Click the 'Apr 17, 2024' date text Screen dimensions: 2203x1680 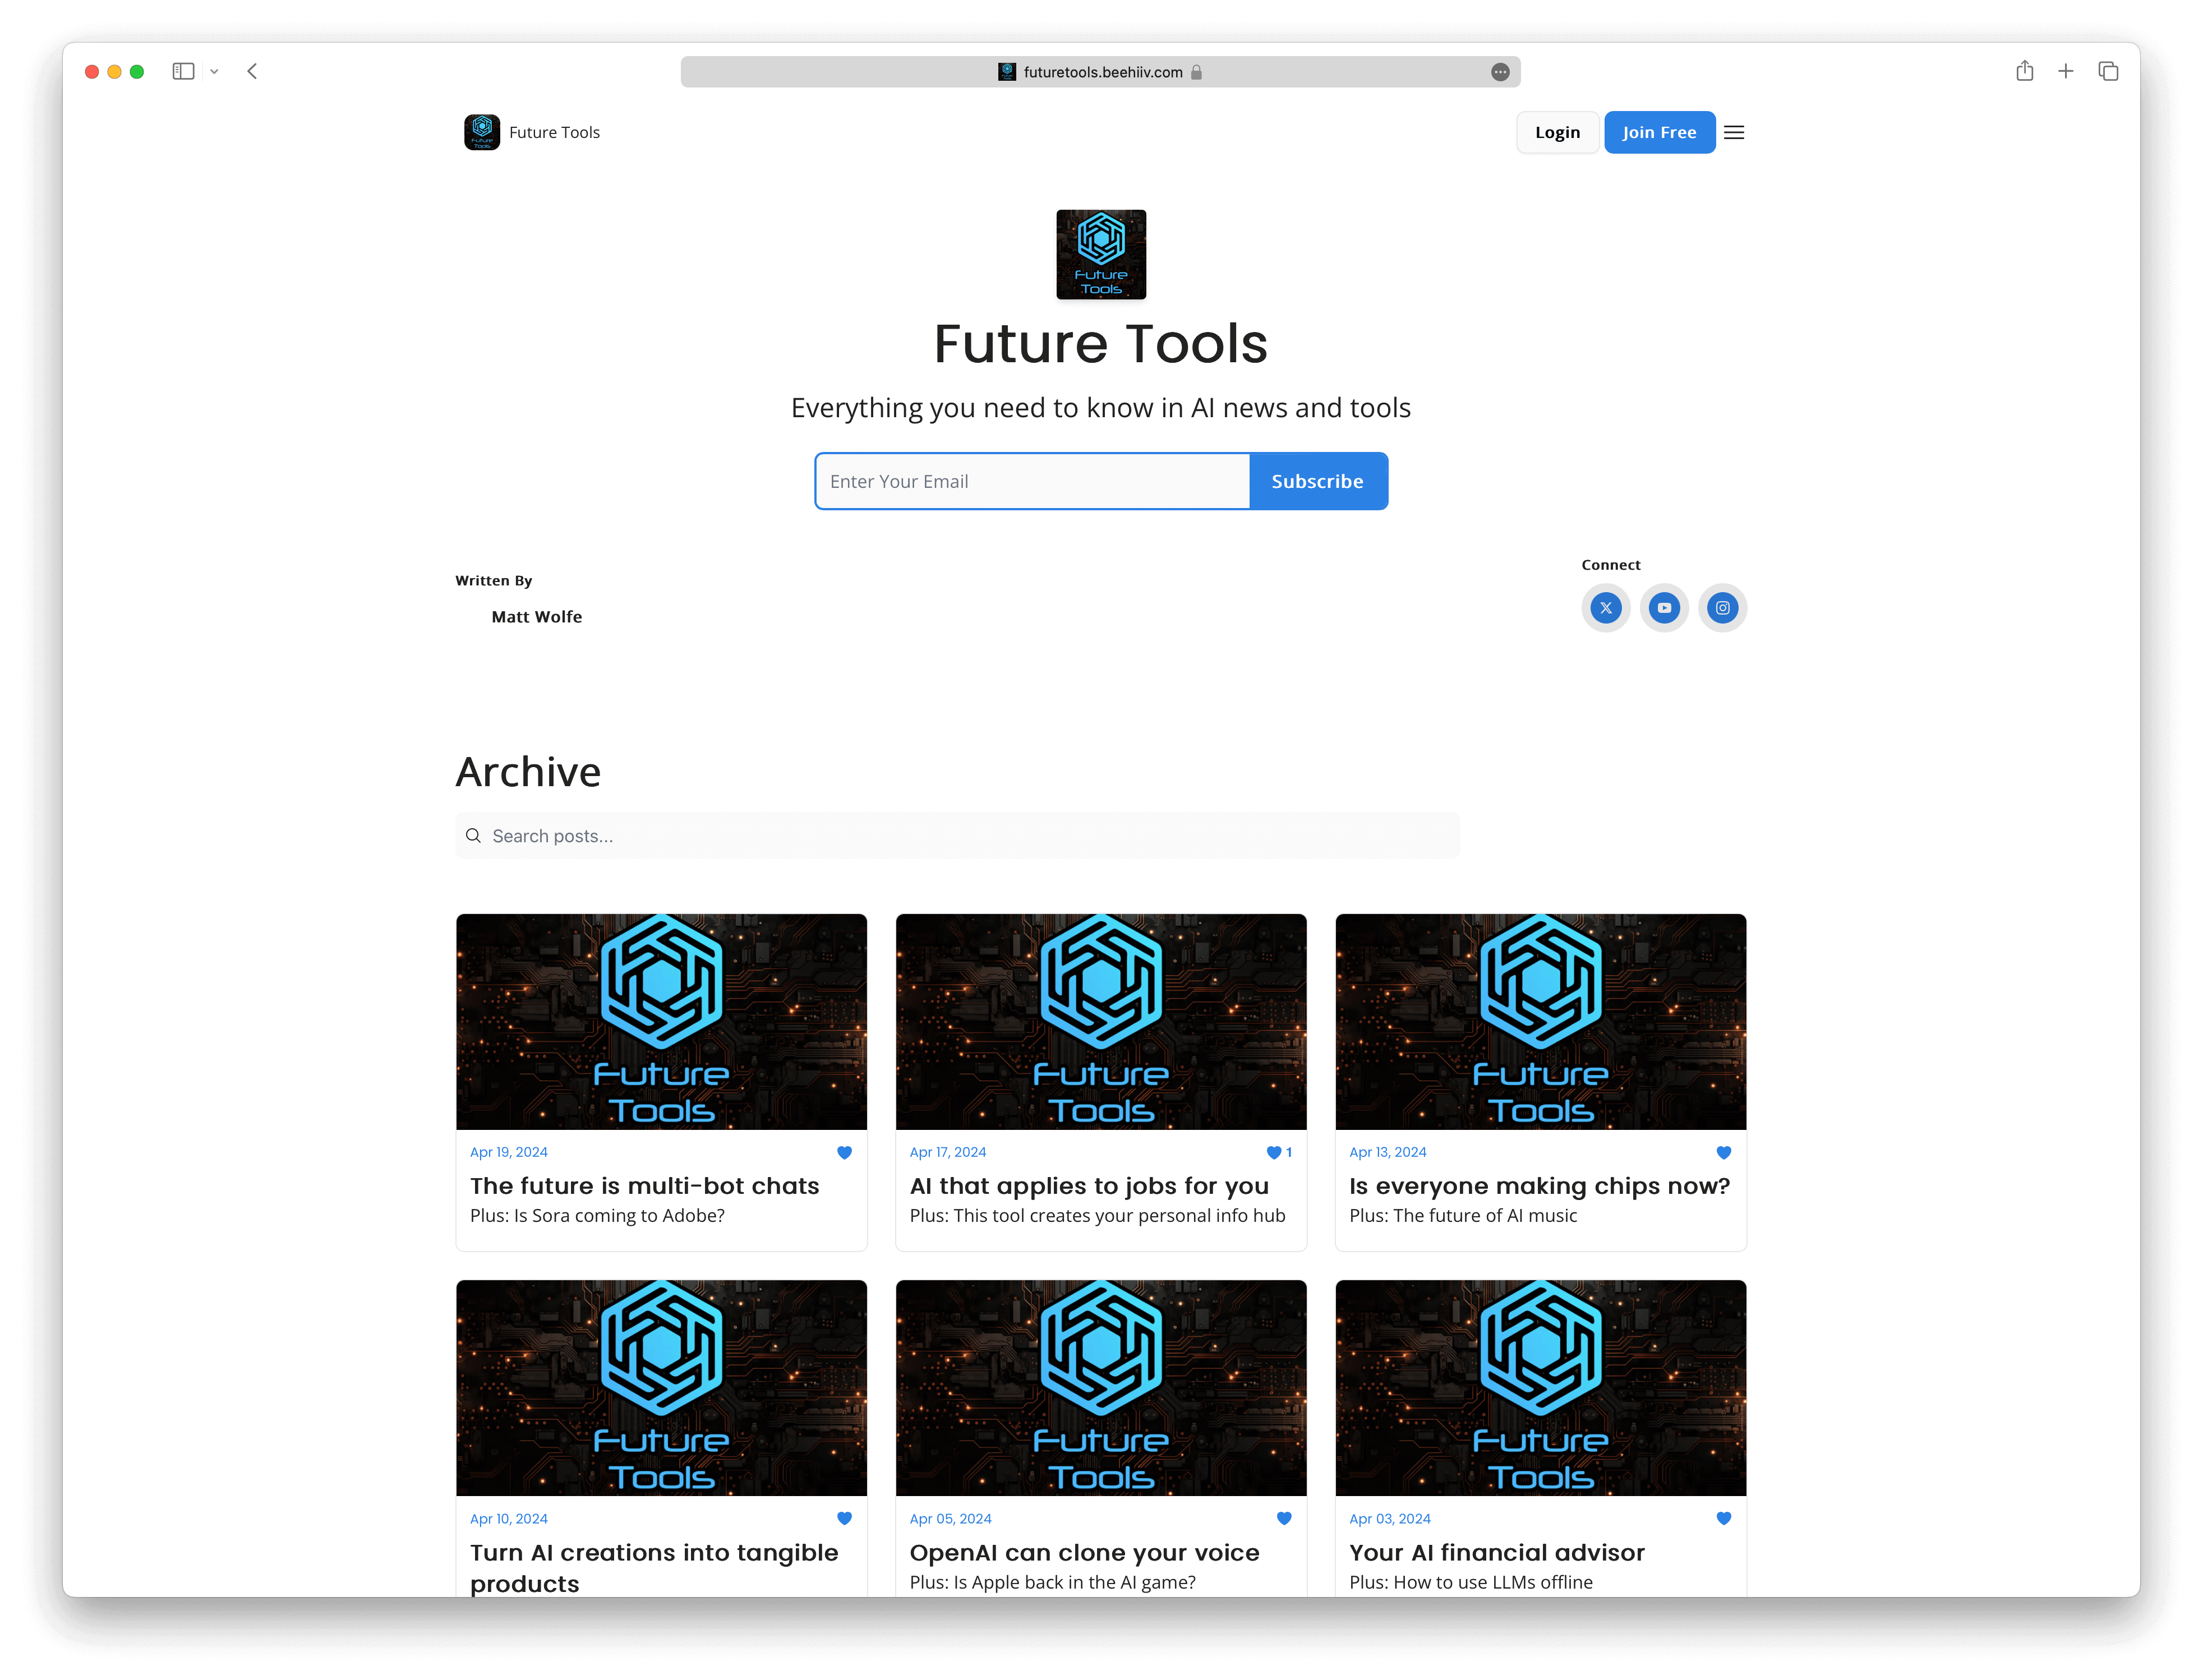pos(947,1152)
